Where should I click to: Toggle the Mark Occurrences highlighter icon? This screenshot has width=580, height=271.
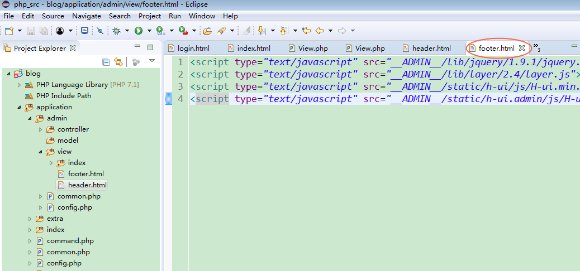[246, 31]
